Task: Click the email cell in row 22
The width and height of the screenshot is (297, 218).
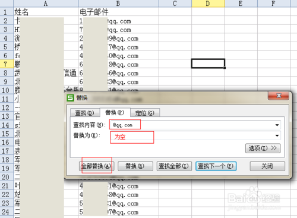Action: [118, 194]
